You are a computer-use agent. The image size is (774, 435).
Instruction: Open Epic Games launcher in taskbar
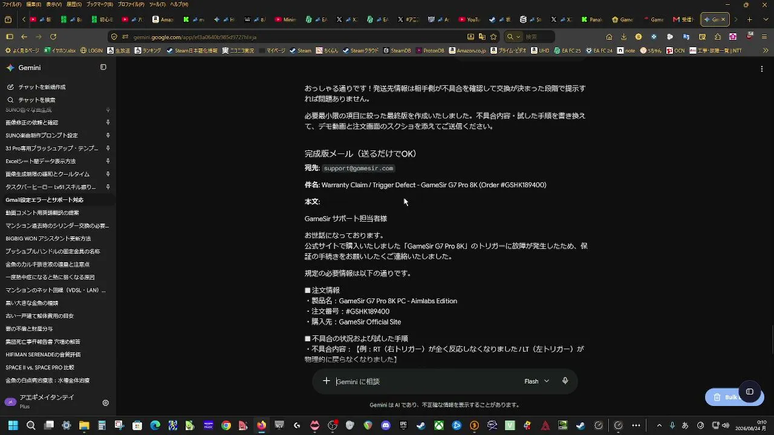(x=403, y=425)
